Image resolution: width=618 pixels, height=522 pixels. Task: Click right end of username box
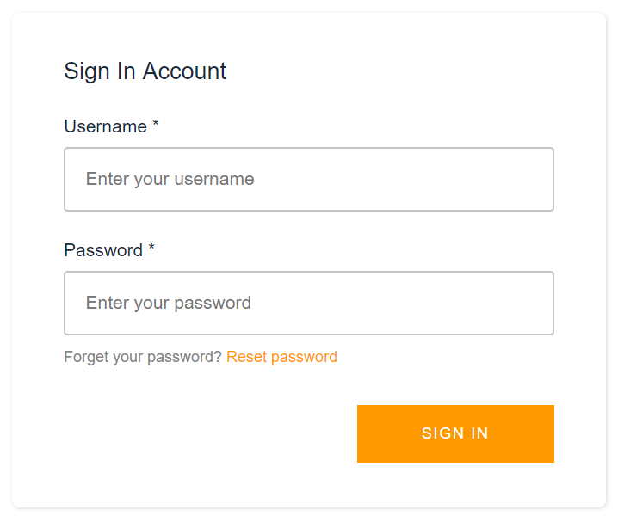pyautogui.click(x=534, y=179)
